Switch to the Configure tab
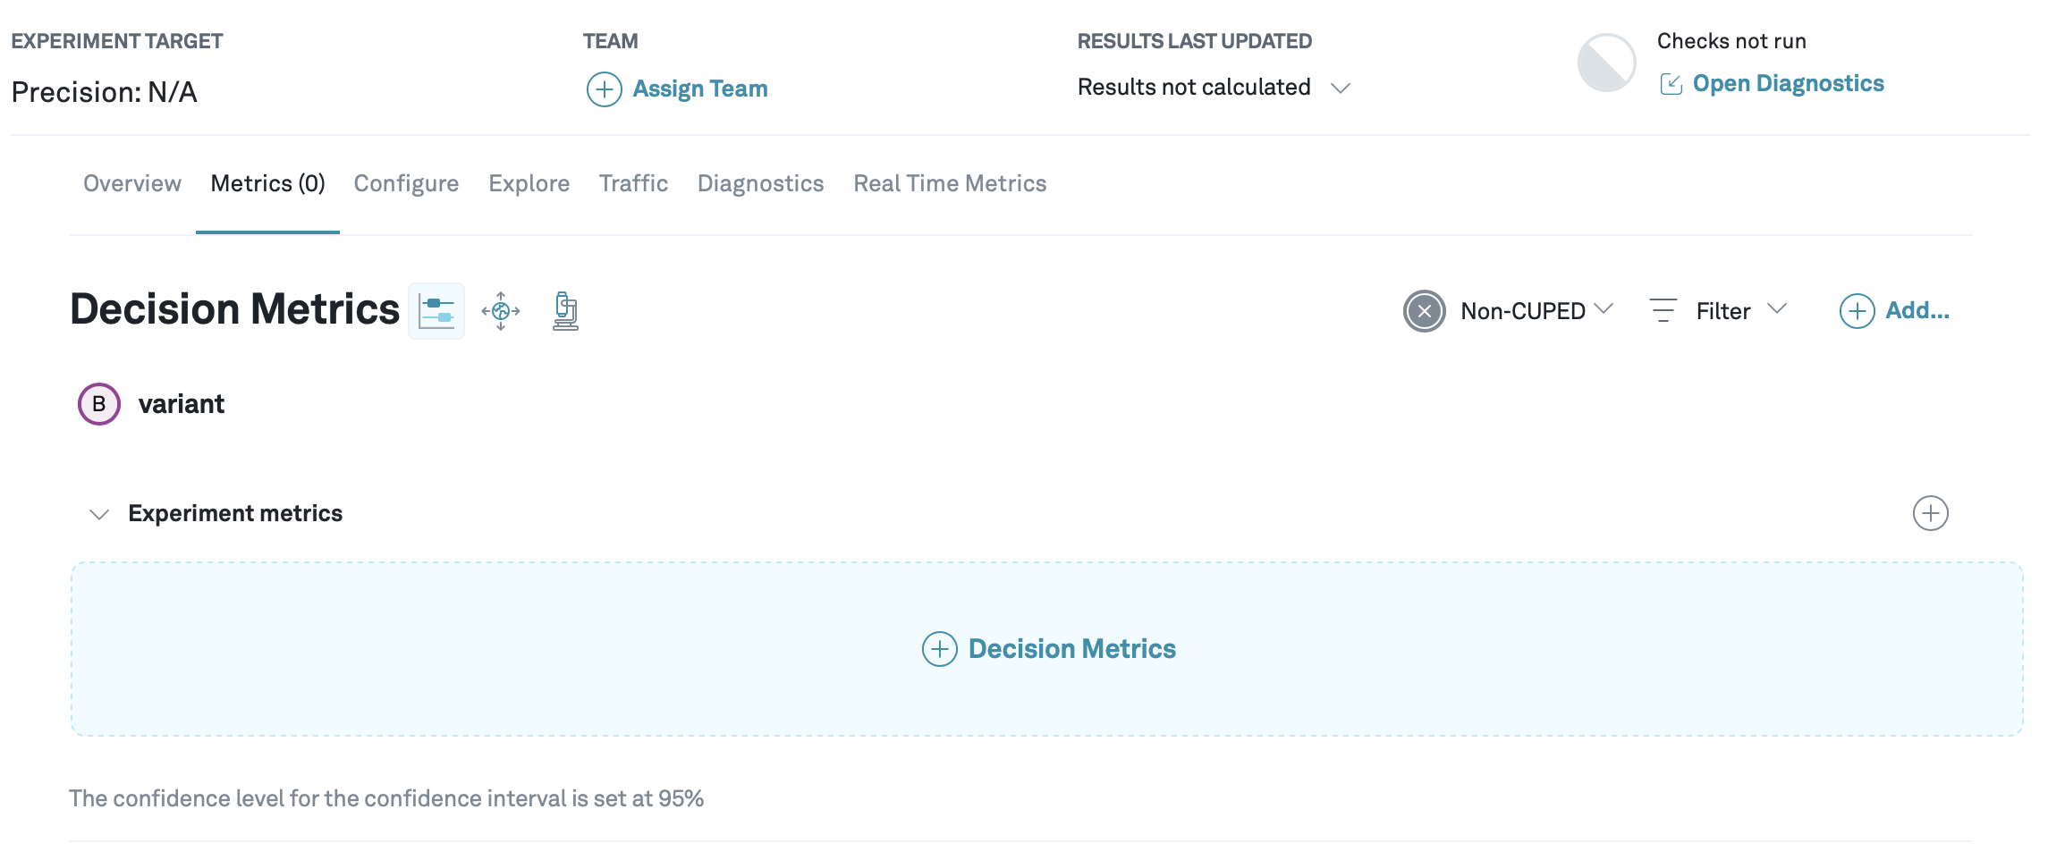Viewport: 2048px width, 860px height. click(x=405, y=183)
